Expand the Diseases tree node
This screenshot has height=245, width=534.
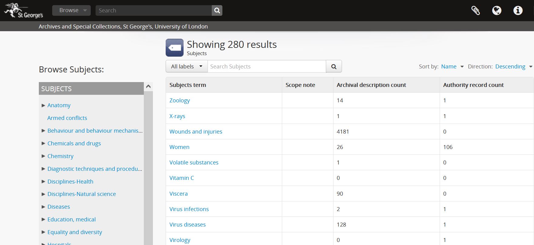pos(43,207)
